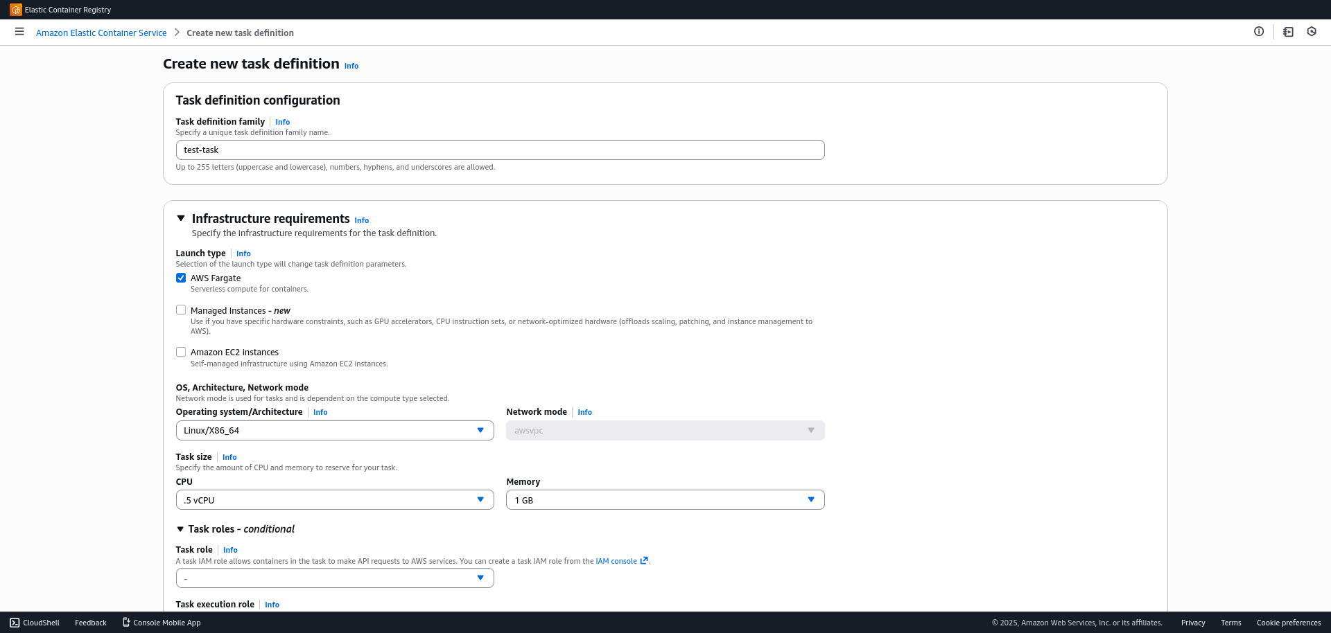
Task: Click the Task definition family Info link
Action: pos(282,121)
